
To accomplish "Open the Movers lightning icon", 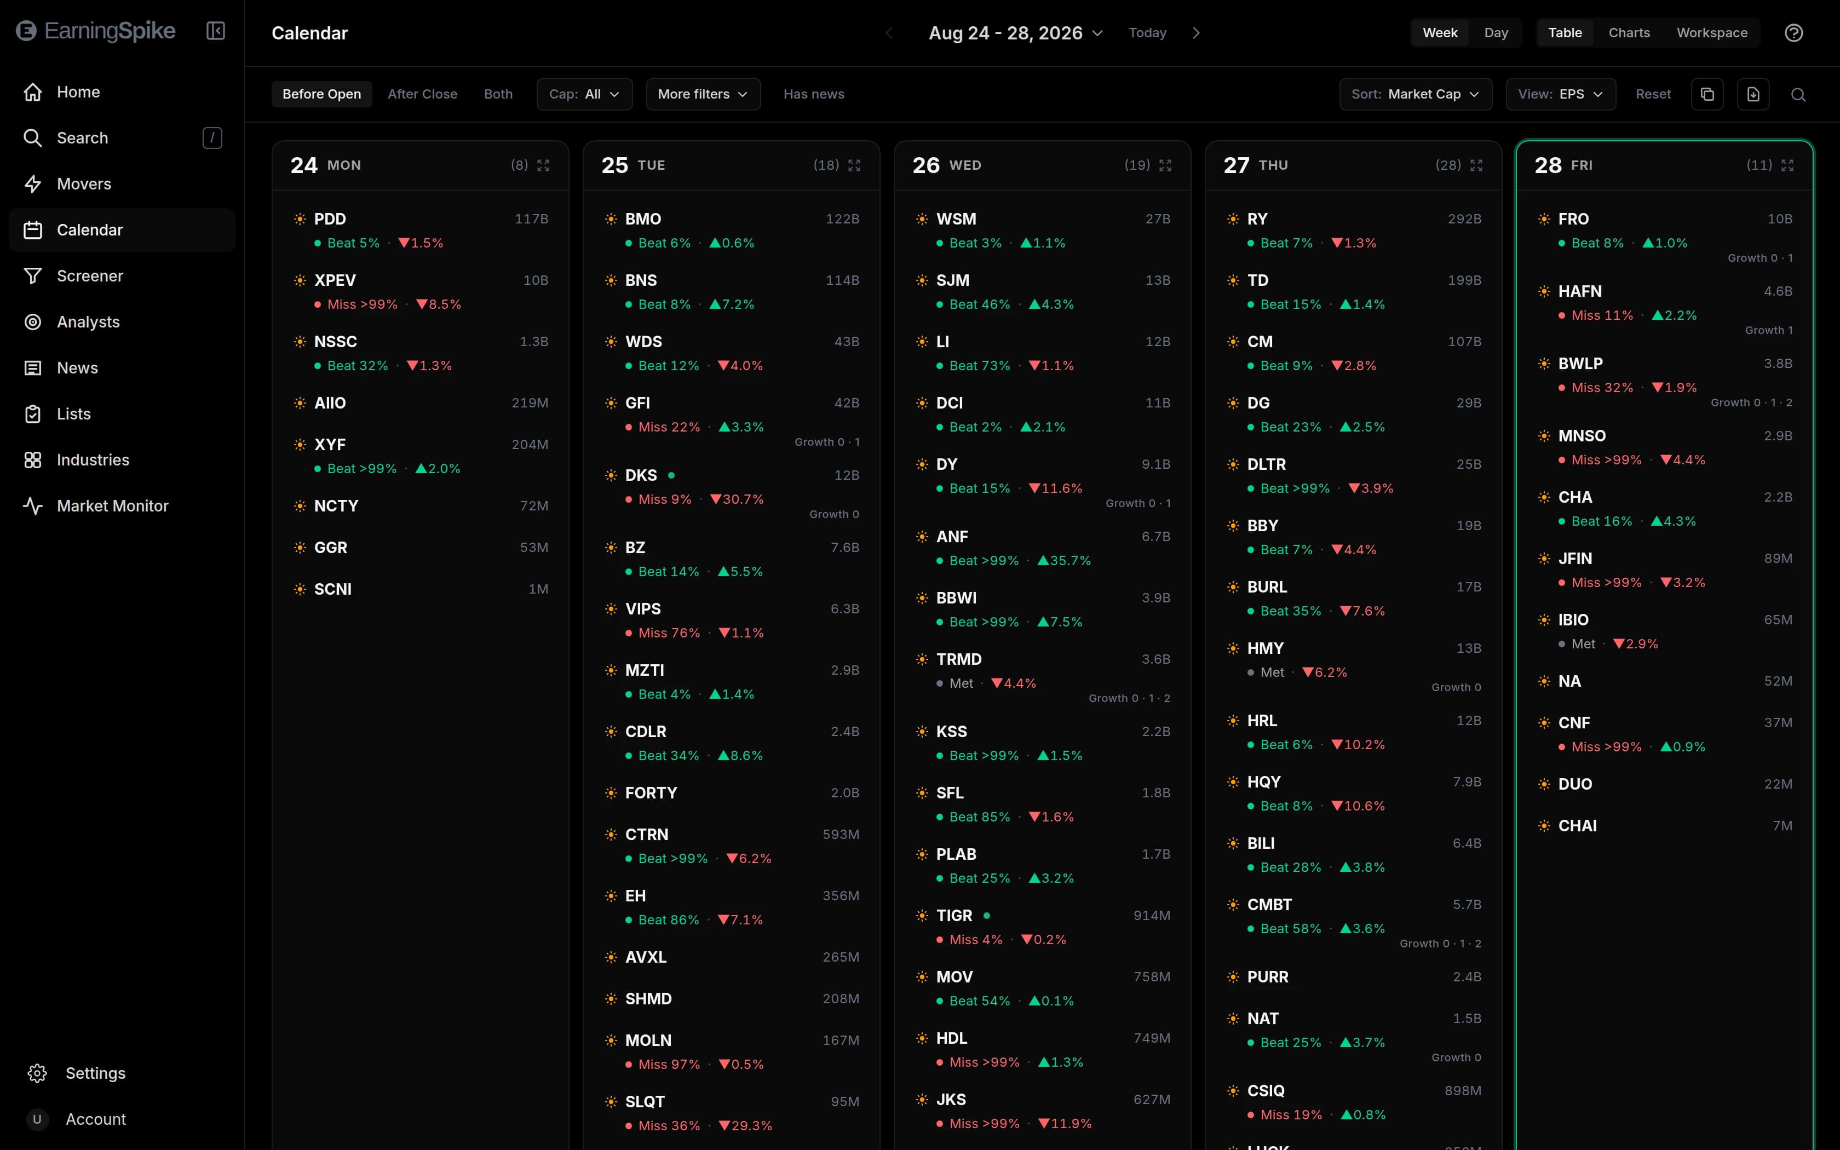I will [x=33, y=184].
